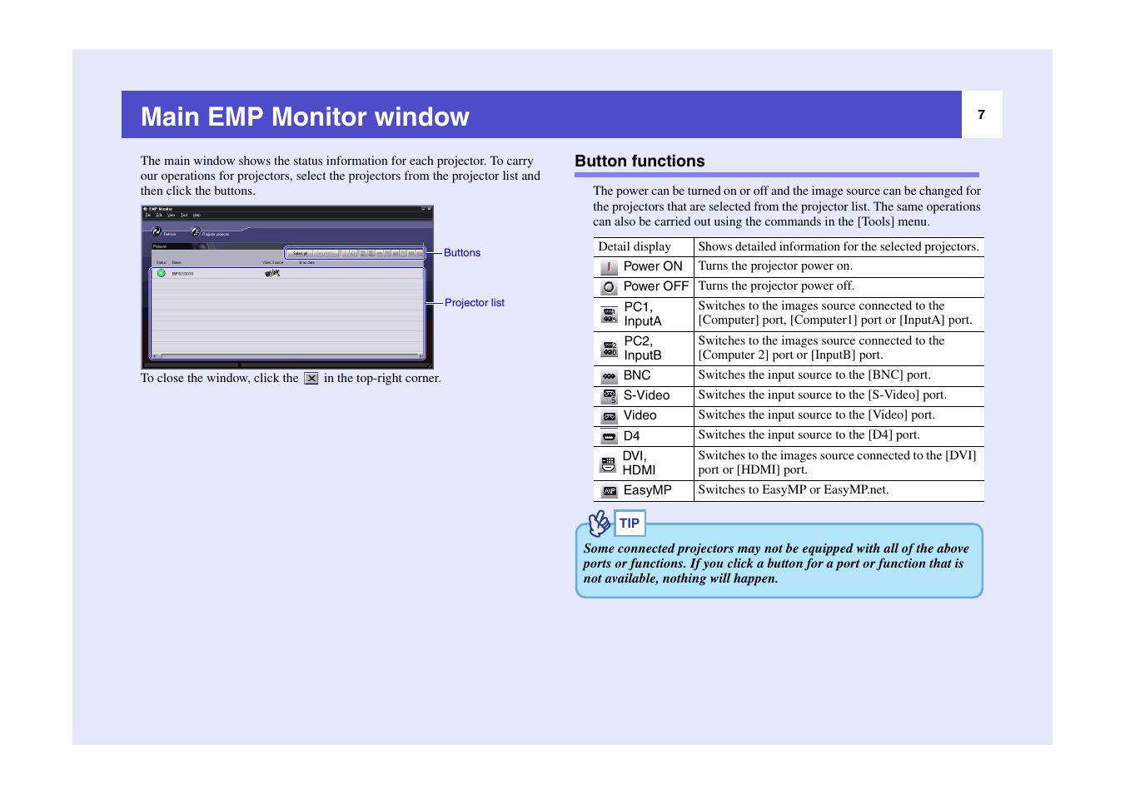Click the Refresh icon in EMP Monitor window
The width and height of the screenshot is (1125, 794).
[157, 231]
